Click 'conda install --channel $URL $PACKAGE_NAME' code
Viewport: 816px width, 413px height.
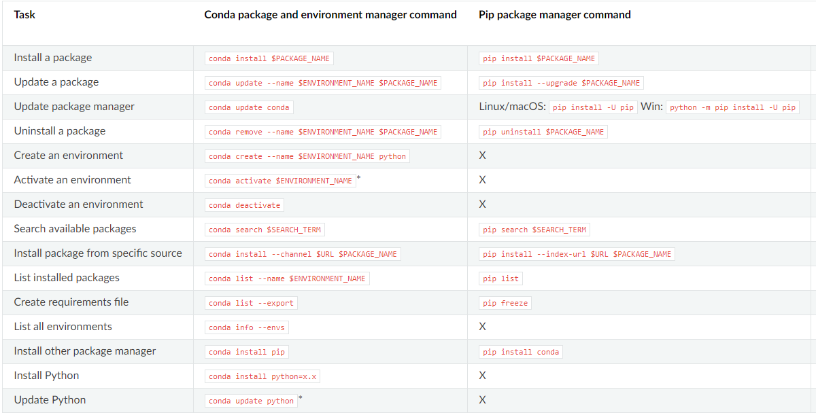point(303,254)
